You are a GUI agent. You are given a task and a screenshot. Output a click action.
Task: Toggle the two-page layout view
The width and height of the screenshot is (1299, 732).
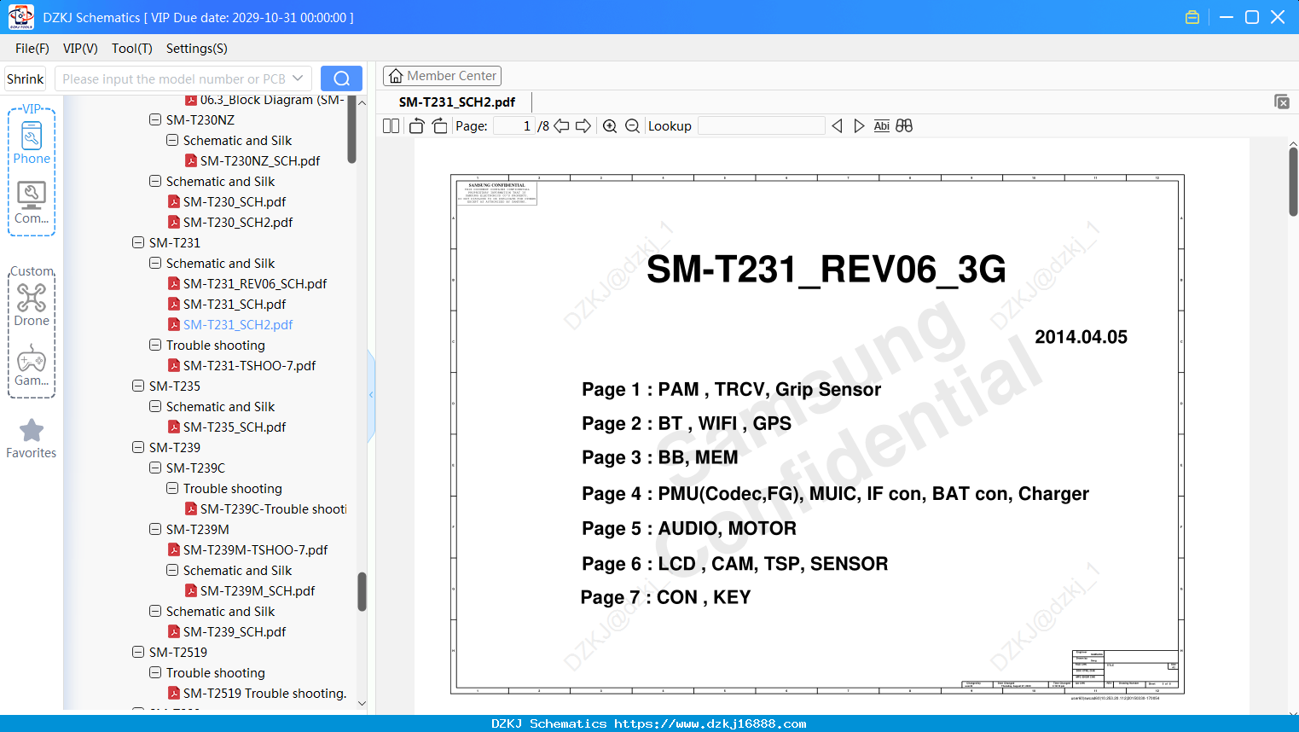tap(391, 125)
